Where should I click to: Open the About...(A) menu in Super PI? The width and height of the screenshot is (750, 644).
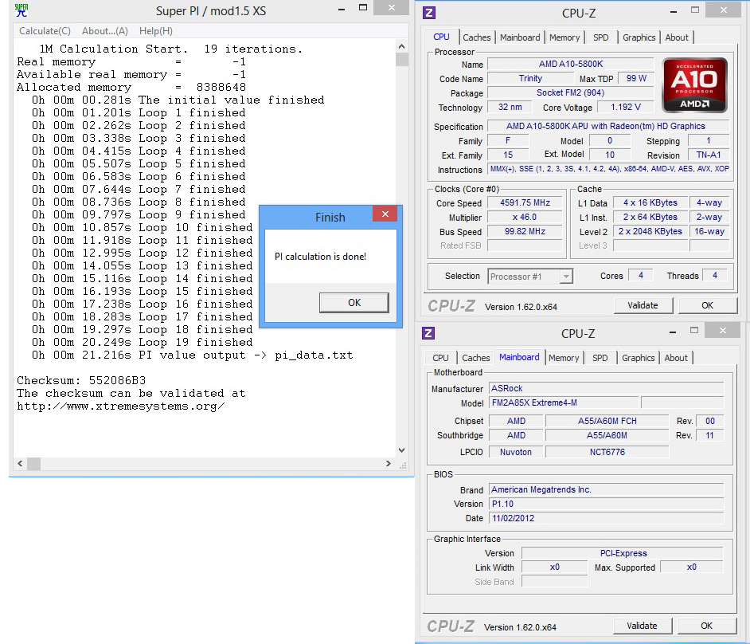coord(105,31)
